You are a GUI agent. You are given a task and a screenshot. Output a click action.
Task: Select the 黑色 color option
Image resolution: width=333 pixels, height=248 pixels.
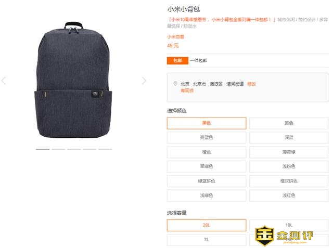click(207, 123)
